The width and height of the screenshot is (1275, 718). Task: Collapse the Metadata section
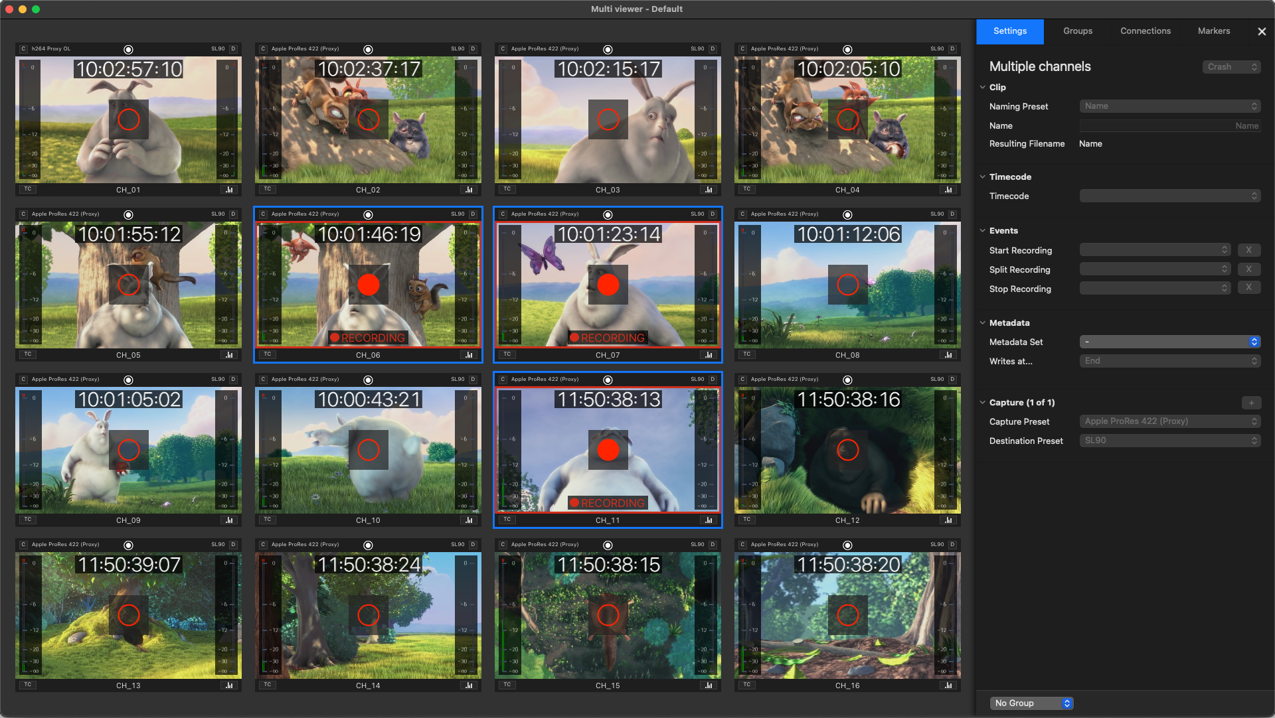point(983,323)
